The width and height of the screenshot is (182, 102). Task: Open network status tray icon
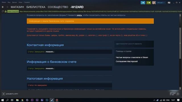[161, 100]
